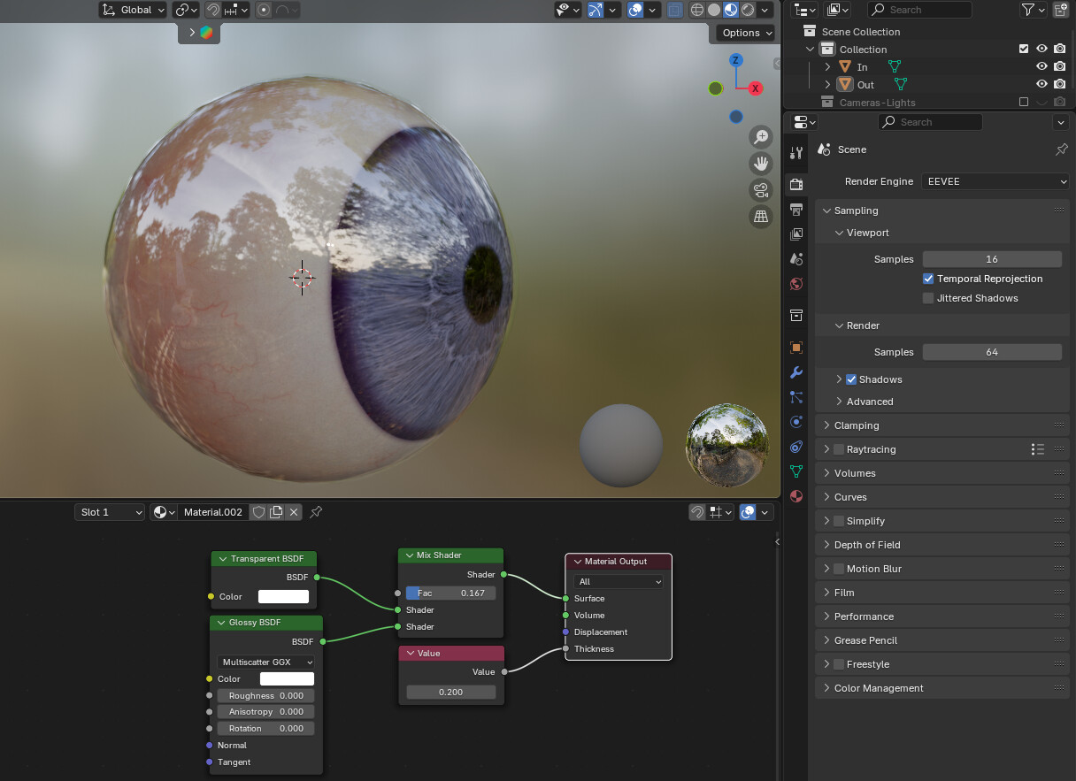The image size is (1076, 781).
Task: Select wireframe viewport shading
Action: click(x=697, y=10)
